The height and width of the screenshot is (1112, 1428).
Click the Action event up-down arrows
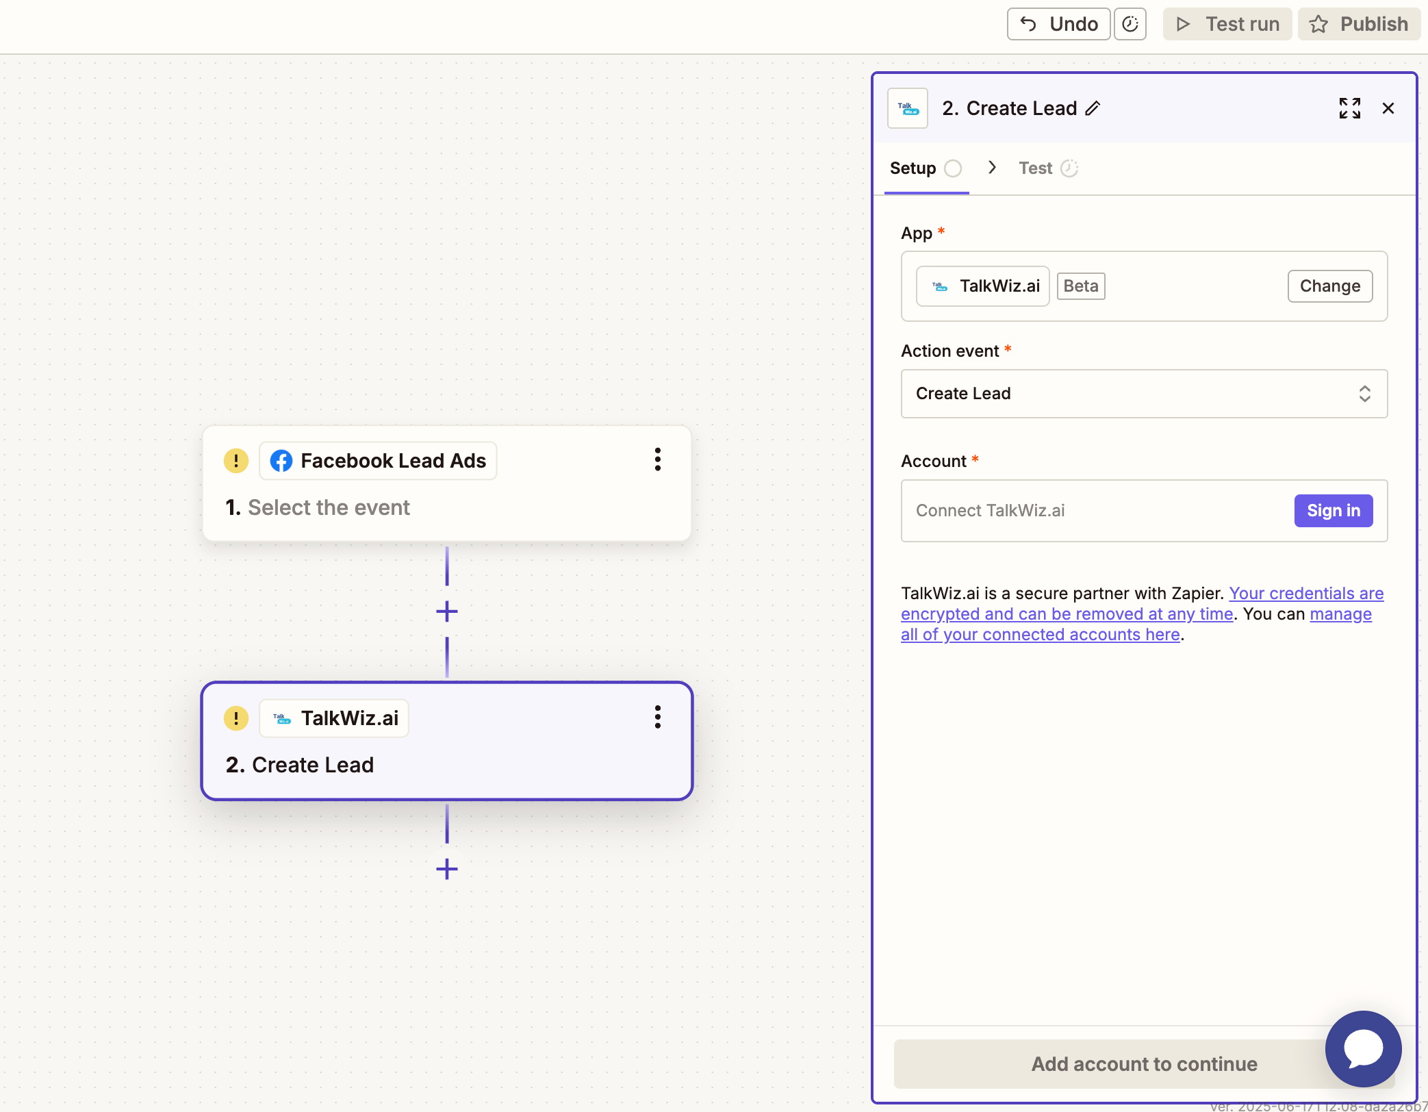pyautogui.click(x=1365, y=394)
